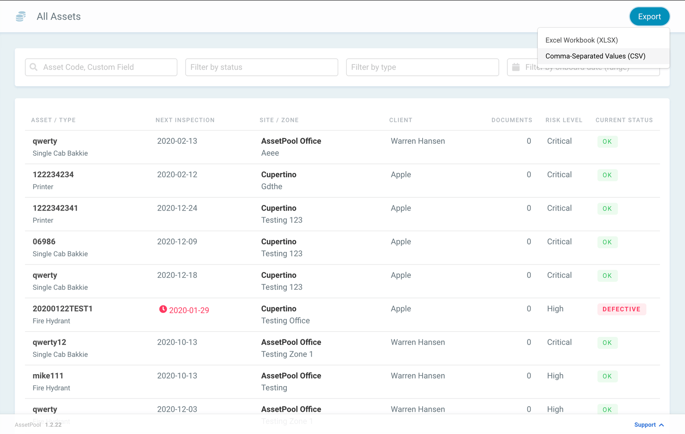Click OK status badge for asset 122234234
The width and height of the screenshot is (685, 434).
pyautogui.click(x=608, y=175)
